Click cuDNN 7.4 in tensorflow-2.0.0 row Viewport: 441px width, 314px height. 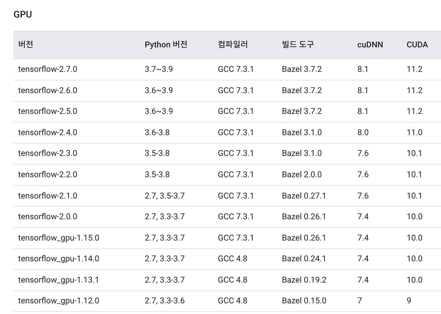(363, 217)
